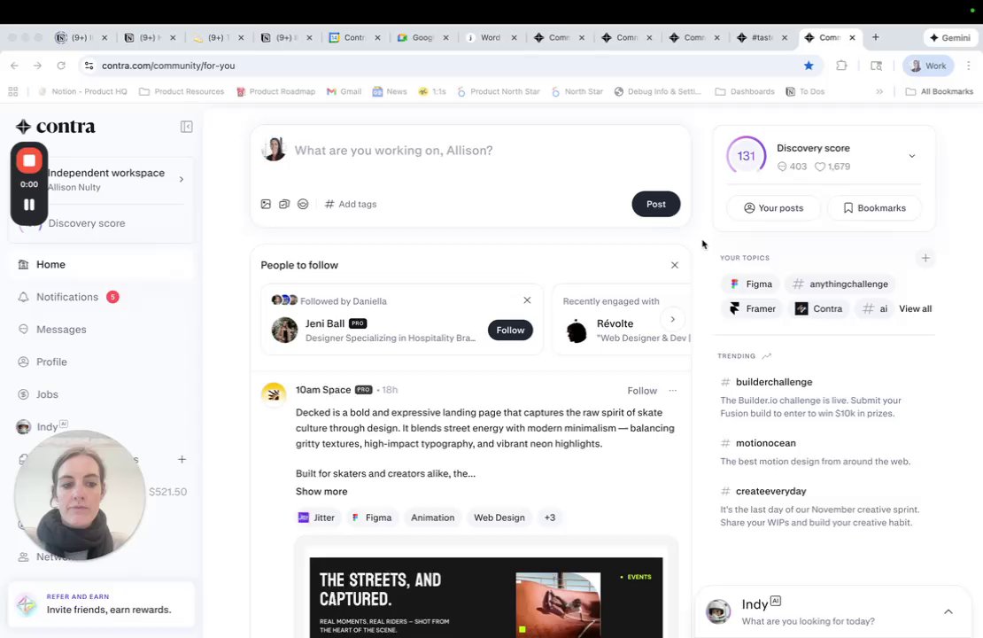Open the Work profile menu
The image size is (983, 638).
928,66
